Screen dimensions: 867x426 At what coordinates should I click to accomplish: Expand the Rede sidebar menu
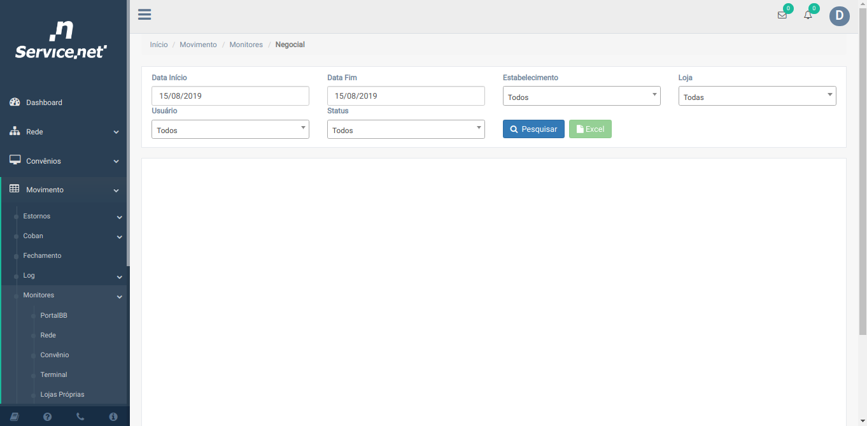click(64, 132)
